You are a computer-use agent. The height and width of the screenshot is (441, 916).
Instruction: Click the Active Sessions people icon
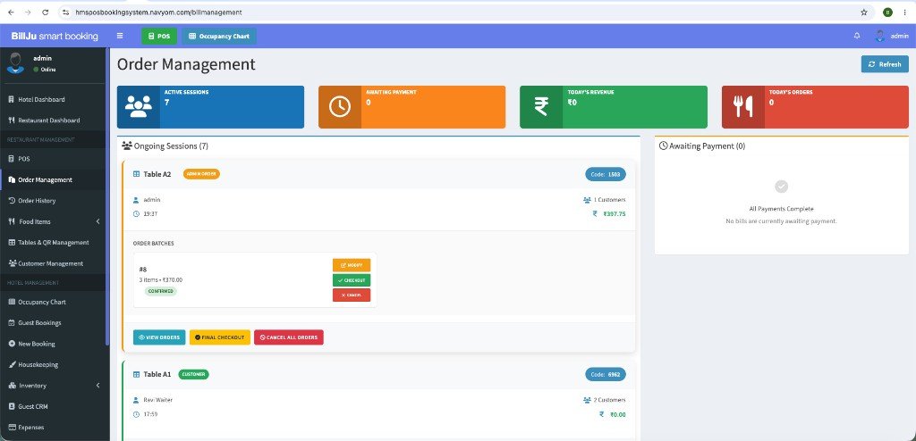139,107
